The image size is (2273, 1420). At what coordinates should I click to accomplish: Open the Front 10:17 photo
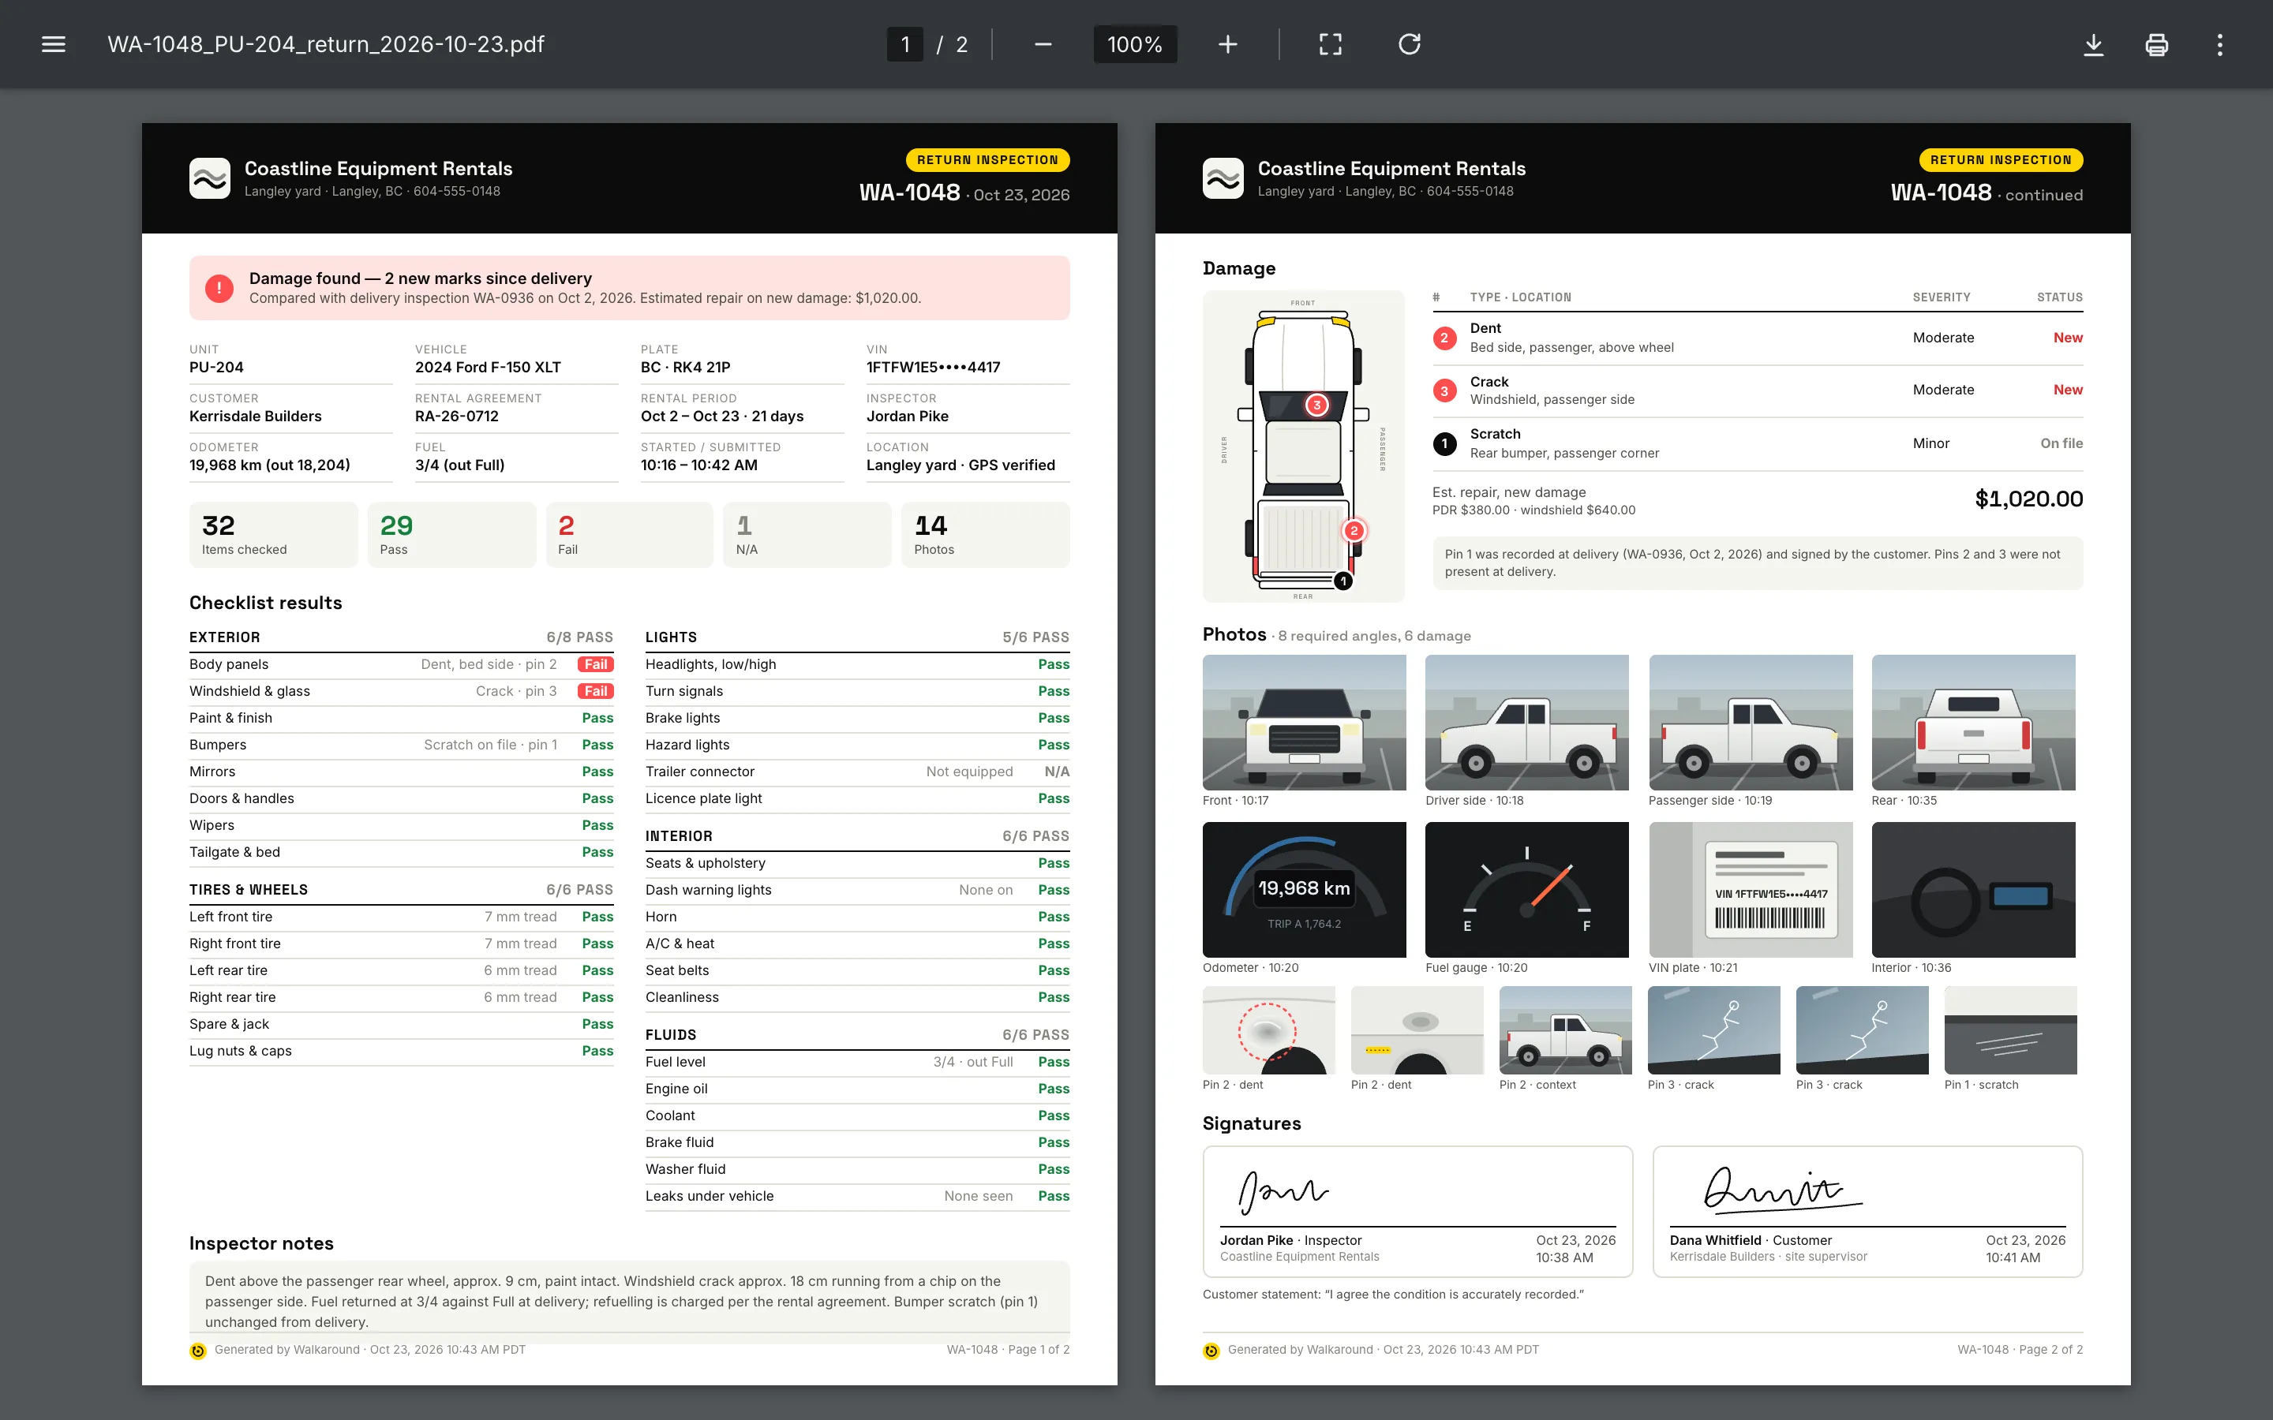click(1304, 722)
